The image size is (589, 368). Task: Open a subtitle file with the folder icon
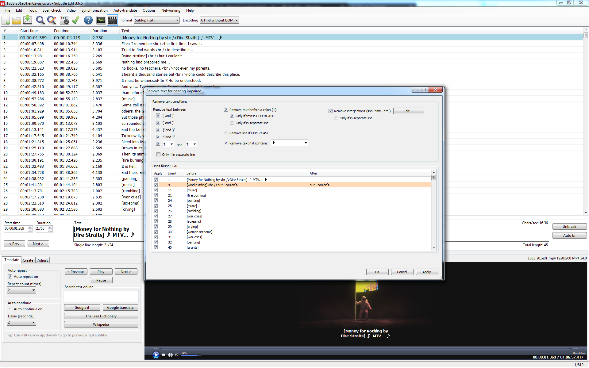tap(17, 21)
